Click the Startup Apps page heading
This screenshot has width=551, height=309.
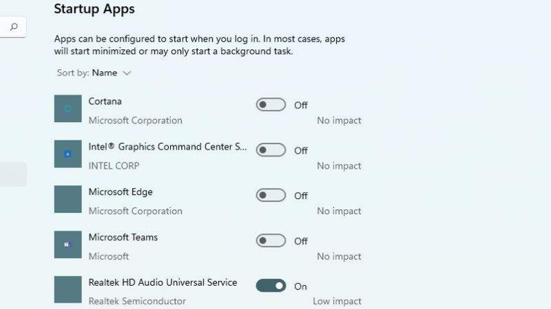(94, 9)
